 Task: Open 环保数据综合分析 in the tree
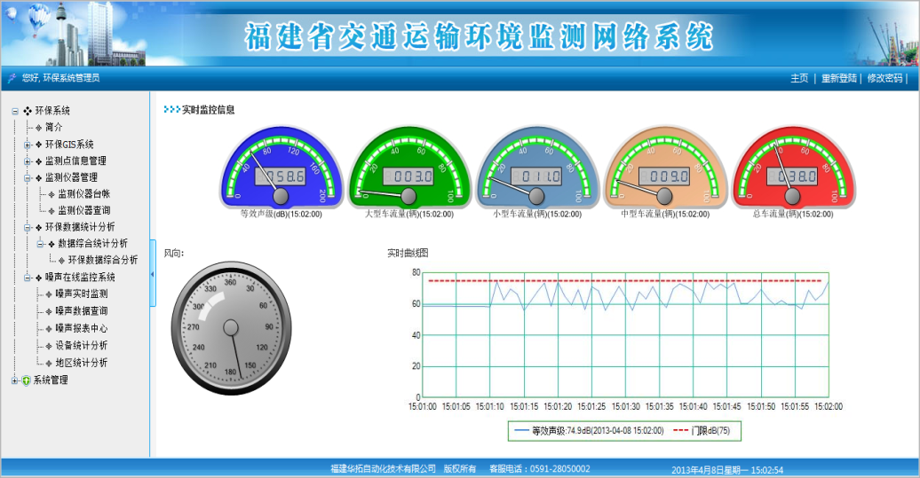pos(103,260)
